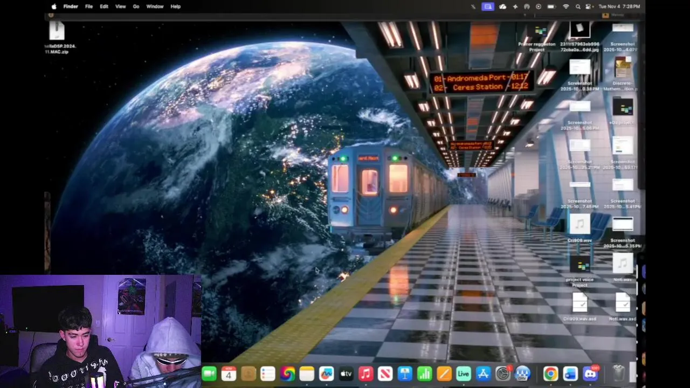Select the Noti.wav audio file
Viewport: 690px width, 388px height.
[623, 264]
